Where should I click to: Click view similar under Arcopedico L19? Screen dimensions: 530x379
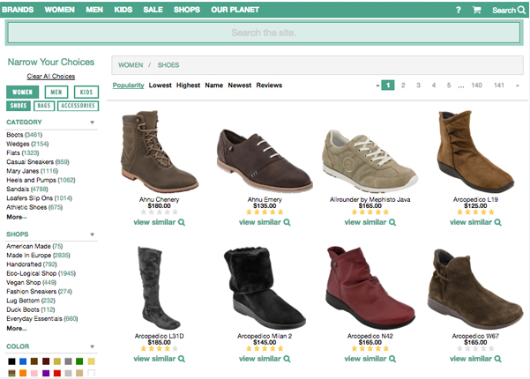[475, 222]
